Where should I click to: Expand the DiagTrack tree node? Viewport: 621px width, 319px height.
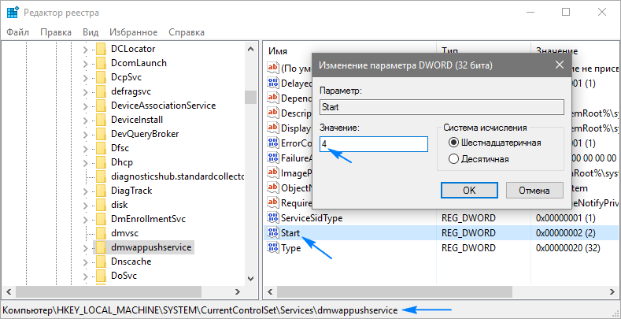85,191
